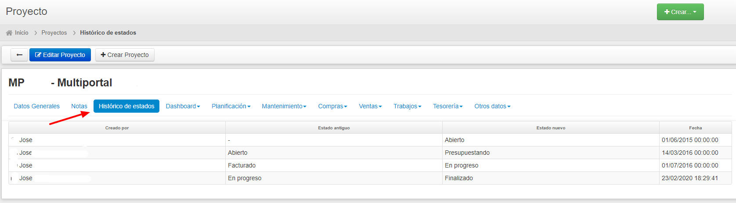736x203 pixels.
Task: Click the MP - Multiportal project title
Action: pyautogui.click(x=60, y=82)
